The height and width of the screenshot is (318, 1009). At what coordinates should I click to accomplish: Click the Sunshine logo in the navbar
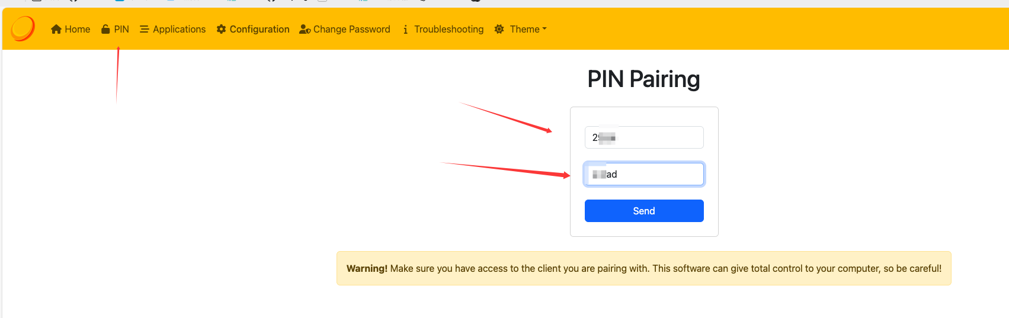23,28
